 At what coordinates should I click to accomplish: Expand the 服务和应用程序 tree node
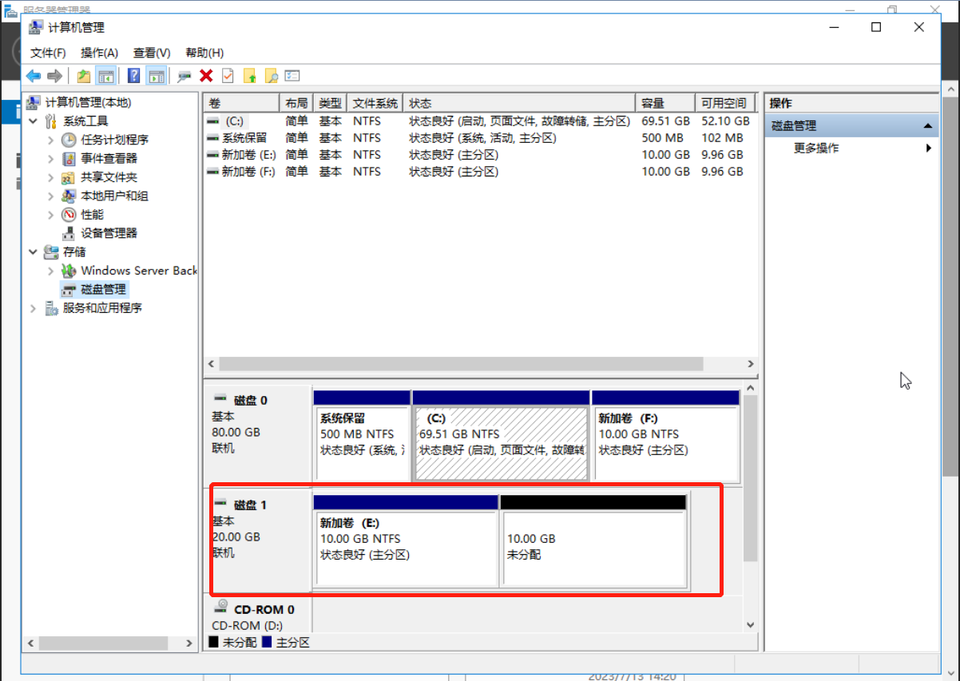pos(33,308)
